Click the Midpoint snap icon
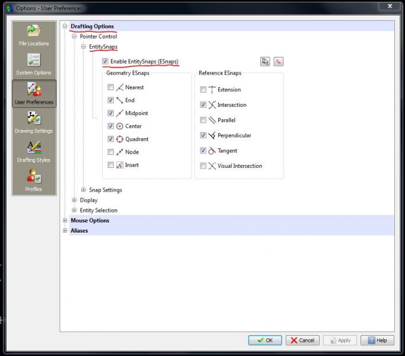The height and width of the screenshot is (356, 405). [x=120, y=113]
